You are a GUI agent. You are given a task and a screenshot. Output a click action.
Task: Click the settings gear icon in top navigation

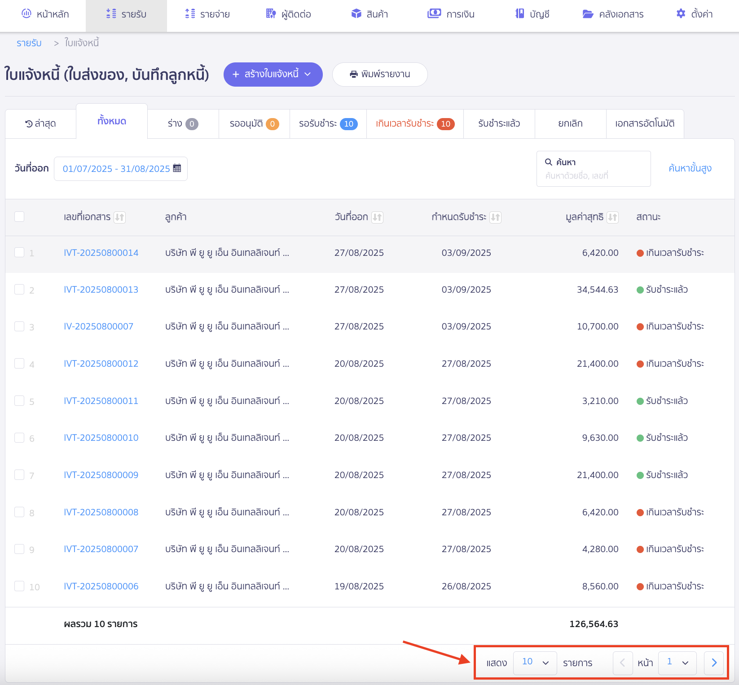tap(681, 14)
